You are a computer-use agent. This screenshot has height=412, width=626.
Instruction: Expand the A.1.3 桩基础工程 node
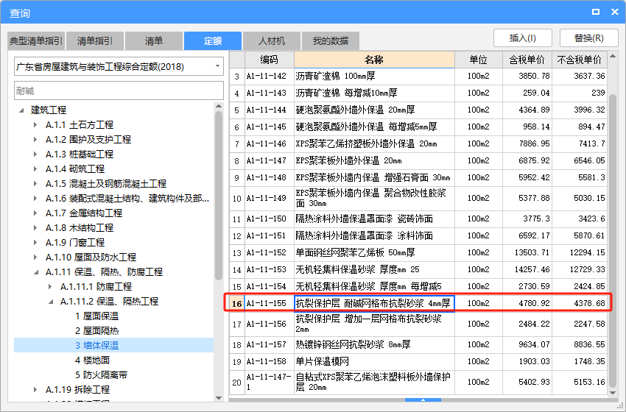pos(36,154)
